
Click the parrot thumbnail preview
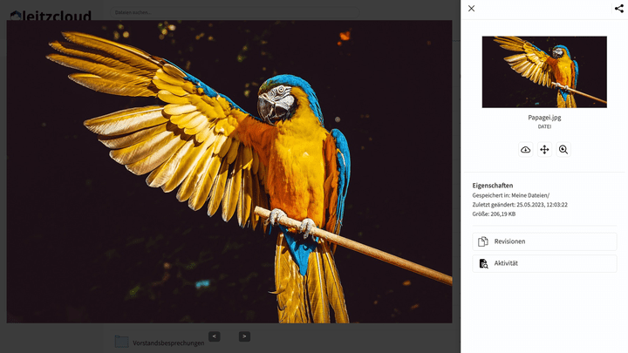544,71
